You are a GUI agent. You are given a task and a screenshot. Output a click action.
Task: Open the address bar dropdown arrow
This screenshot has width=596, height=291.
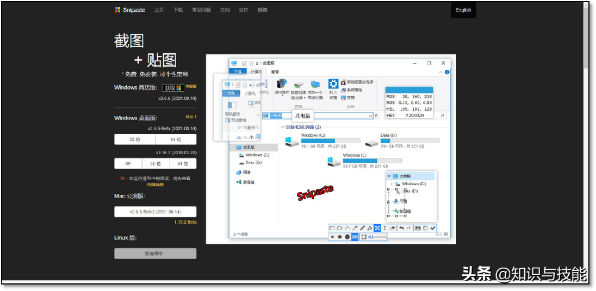(370, 116)
